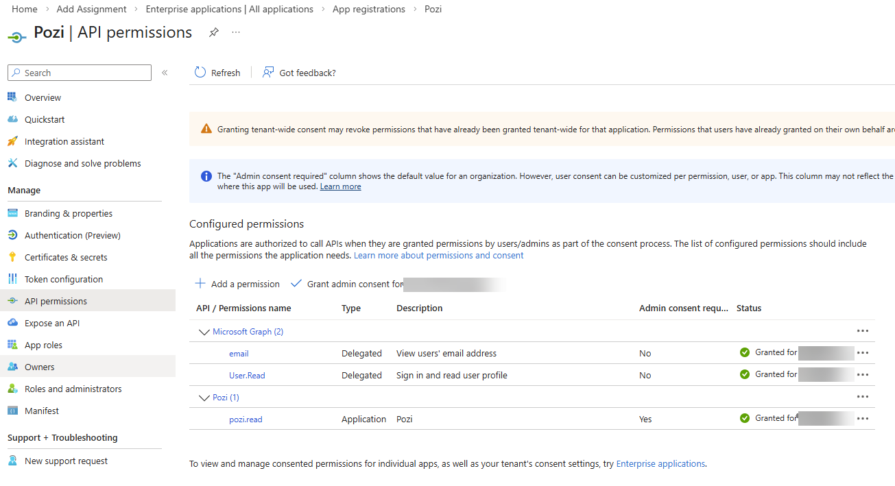895x486 pixels.
Task: Click Add a permission
Action: point(237,283)
